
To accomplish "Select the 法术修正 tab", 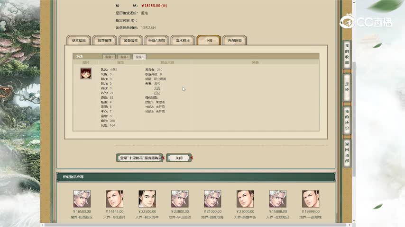I will 183,41.
